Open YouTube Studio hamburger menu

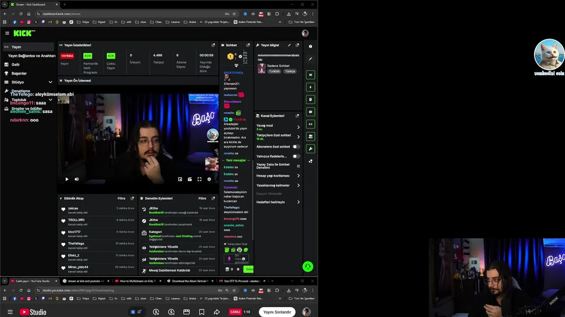tap(10, 312)
